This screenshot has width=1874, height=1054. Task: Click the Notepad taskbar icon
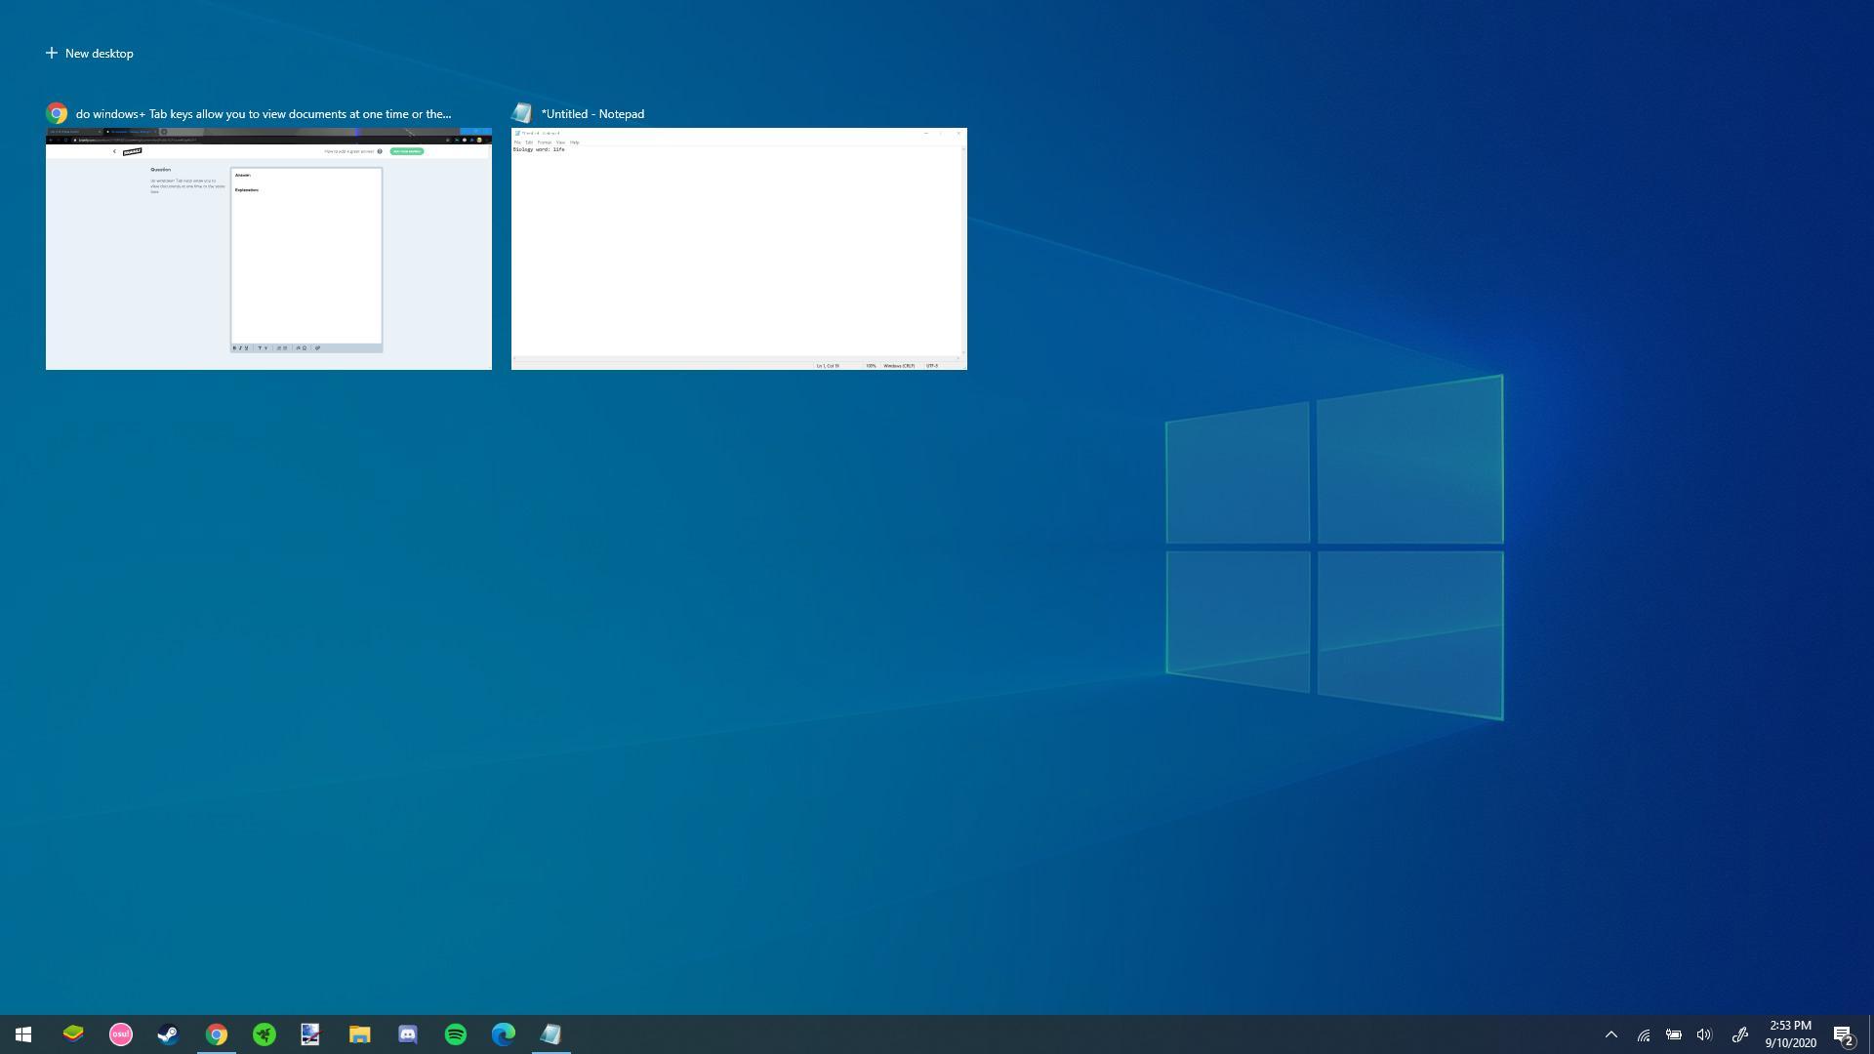(551, 1034)
